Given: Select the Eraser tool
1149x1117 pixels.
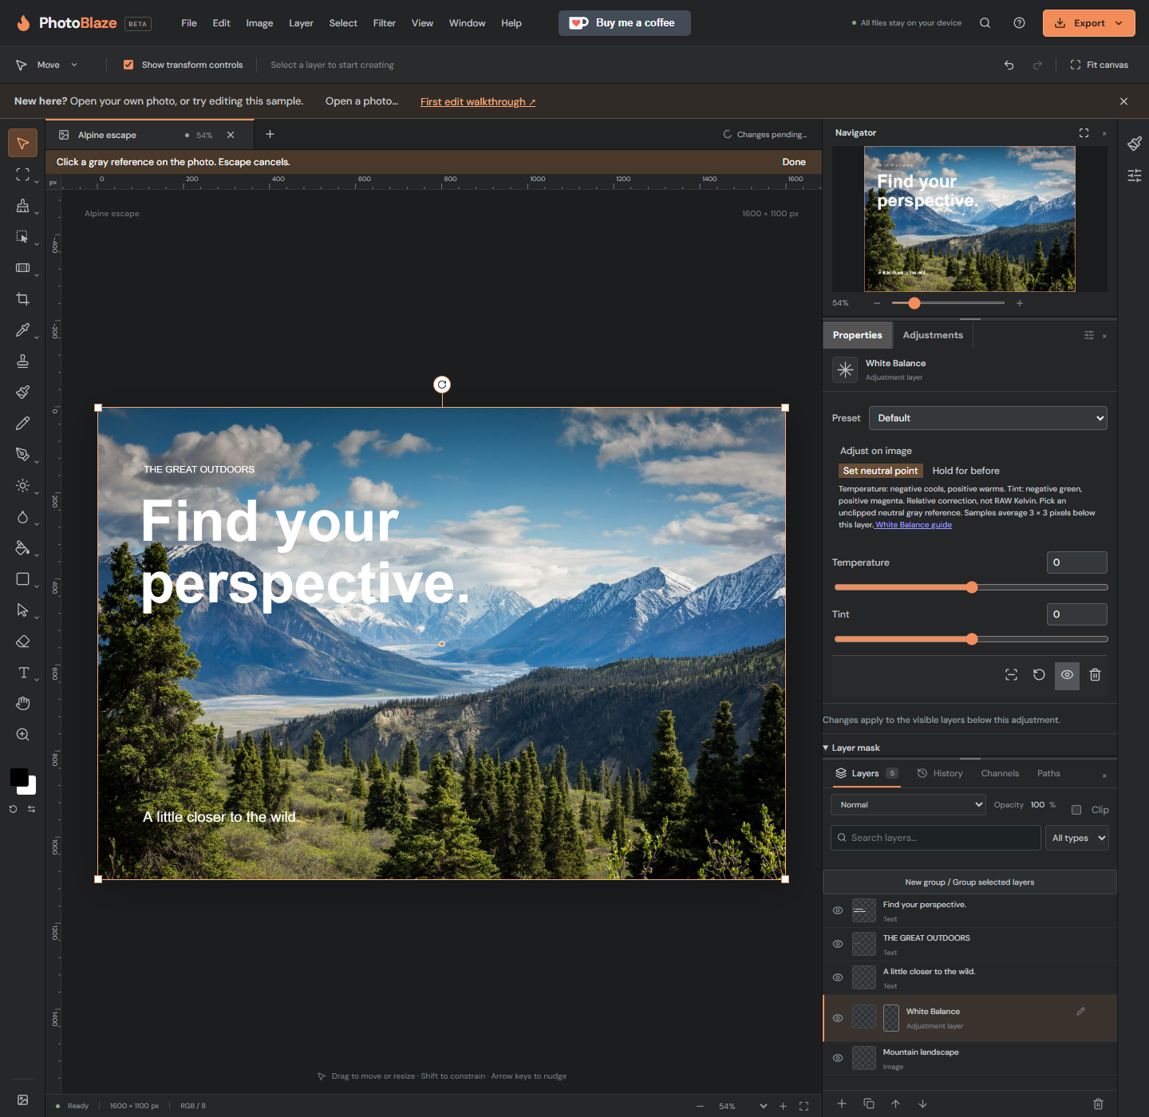Looking at the screenshot, I should click(x=22, y=641).
